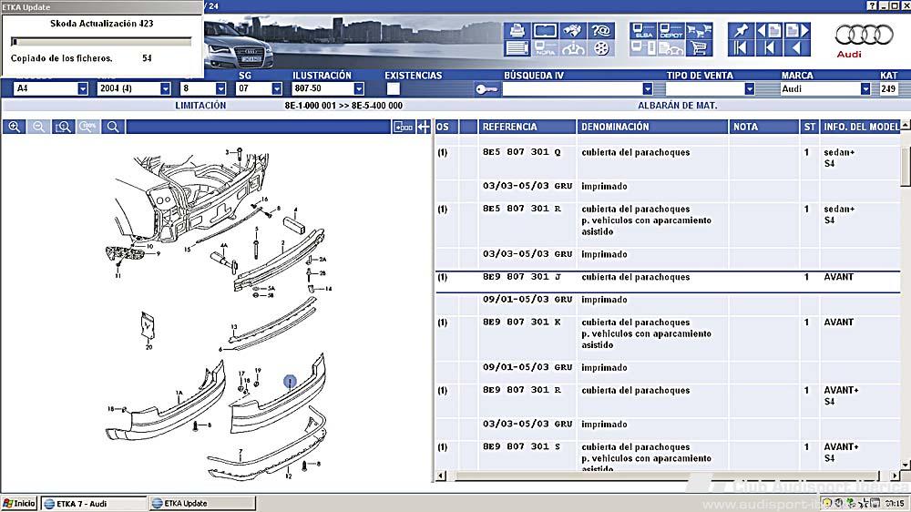Viewport: 911px width, 512px height.
Task: Launch the ELSA toolbar icon
Action: click(x=643, y=30)
